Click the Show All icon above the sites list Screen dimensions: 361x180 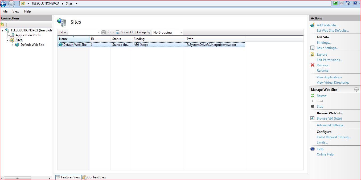coord(117,32)
